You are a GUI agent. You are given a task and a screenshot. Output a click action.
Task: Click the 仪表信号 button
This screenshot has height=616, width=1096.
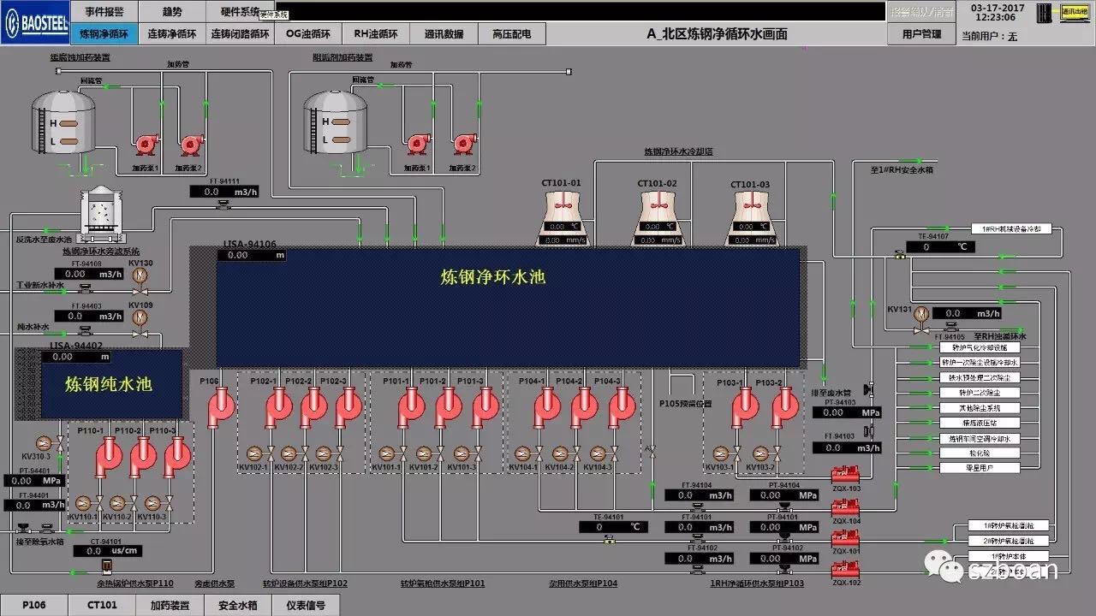(x=306, y=605)
